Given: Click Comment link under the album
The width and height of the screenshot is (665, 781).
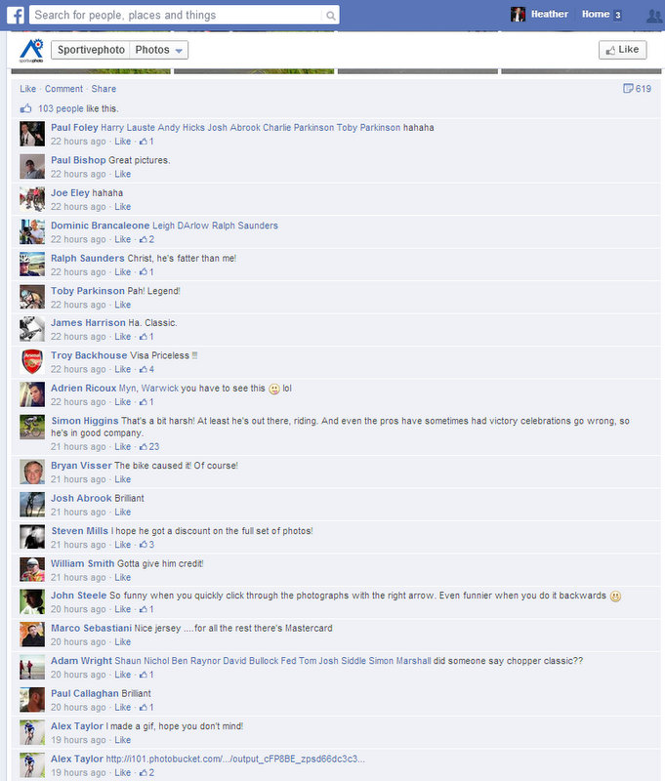Looking at the screenshot, I should (63, 89).
